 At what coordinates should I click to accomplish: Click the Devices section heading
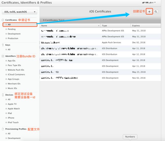(x=9, y=95)
